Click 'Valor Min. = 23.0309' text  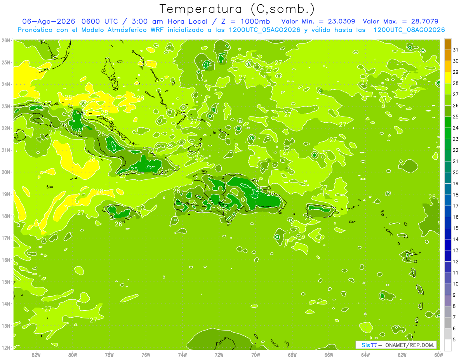tap(318, 21)
